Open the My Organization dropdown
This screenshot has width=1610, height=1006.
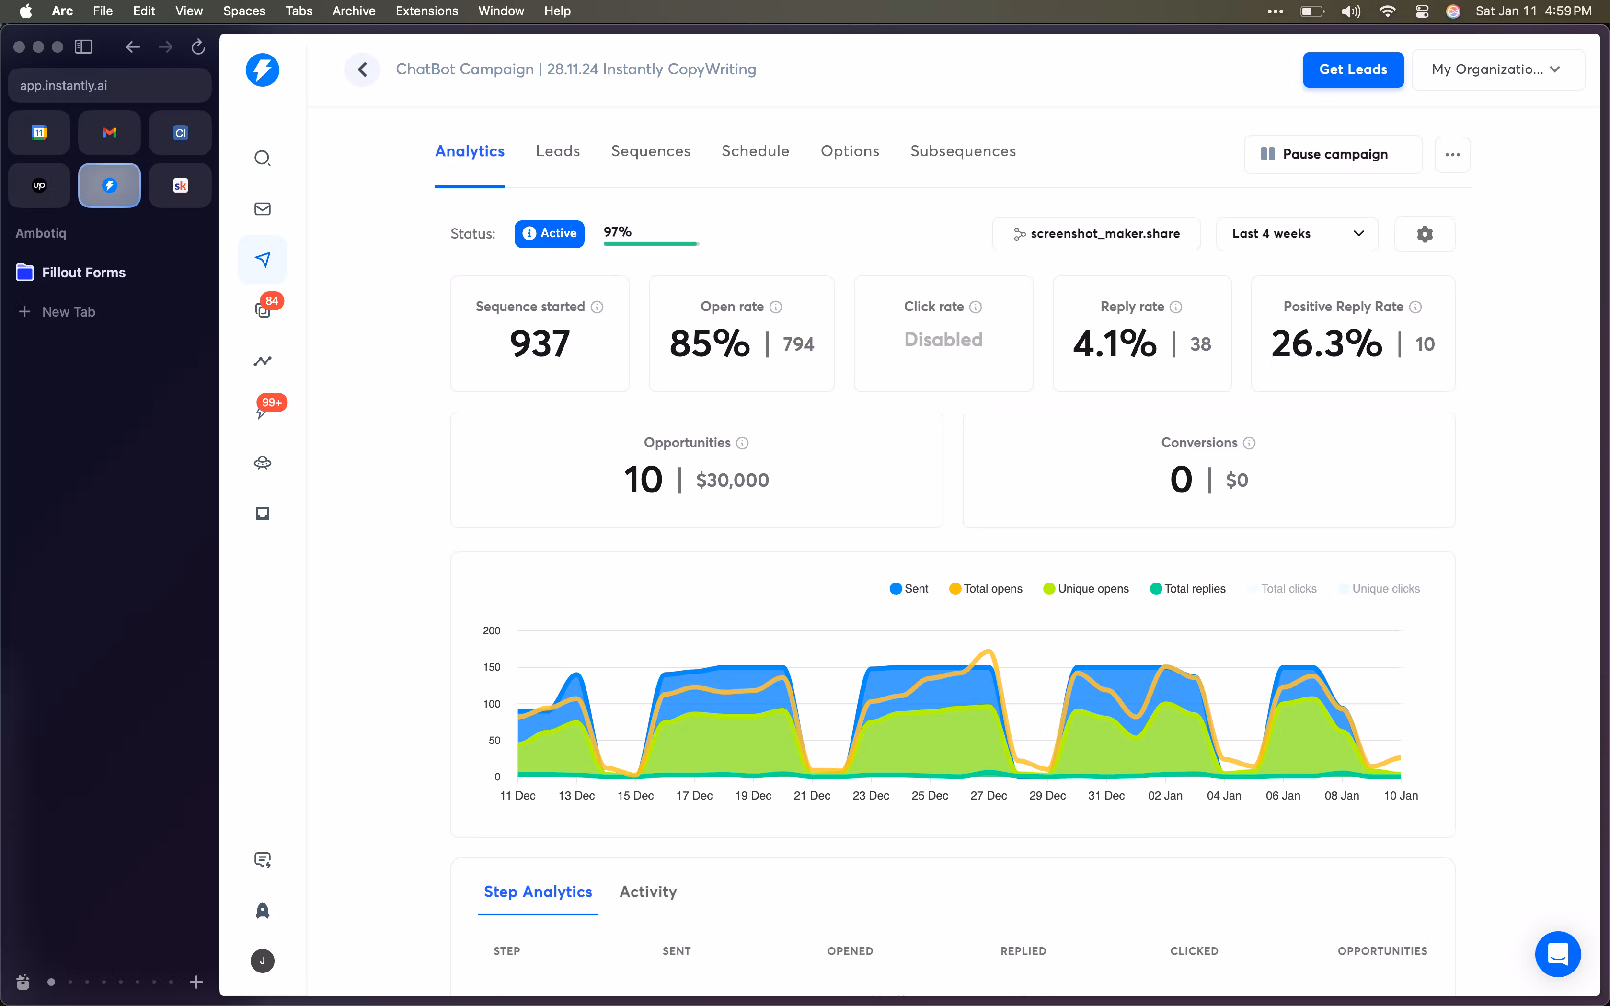(x=1497, y=69)
